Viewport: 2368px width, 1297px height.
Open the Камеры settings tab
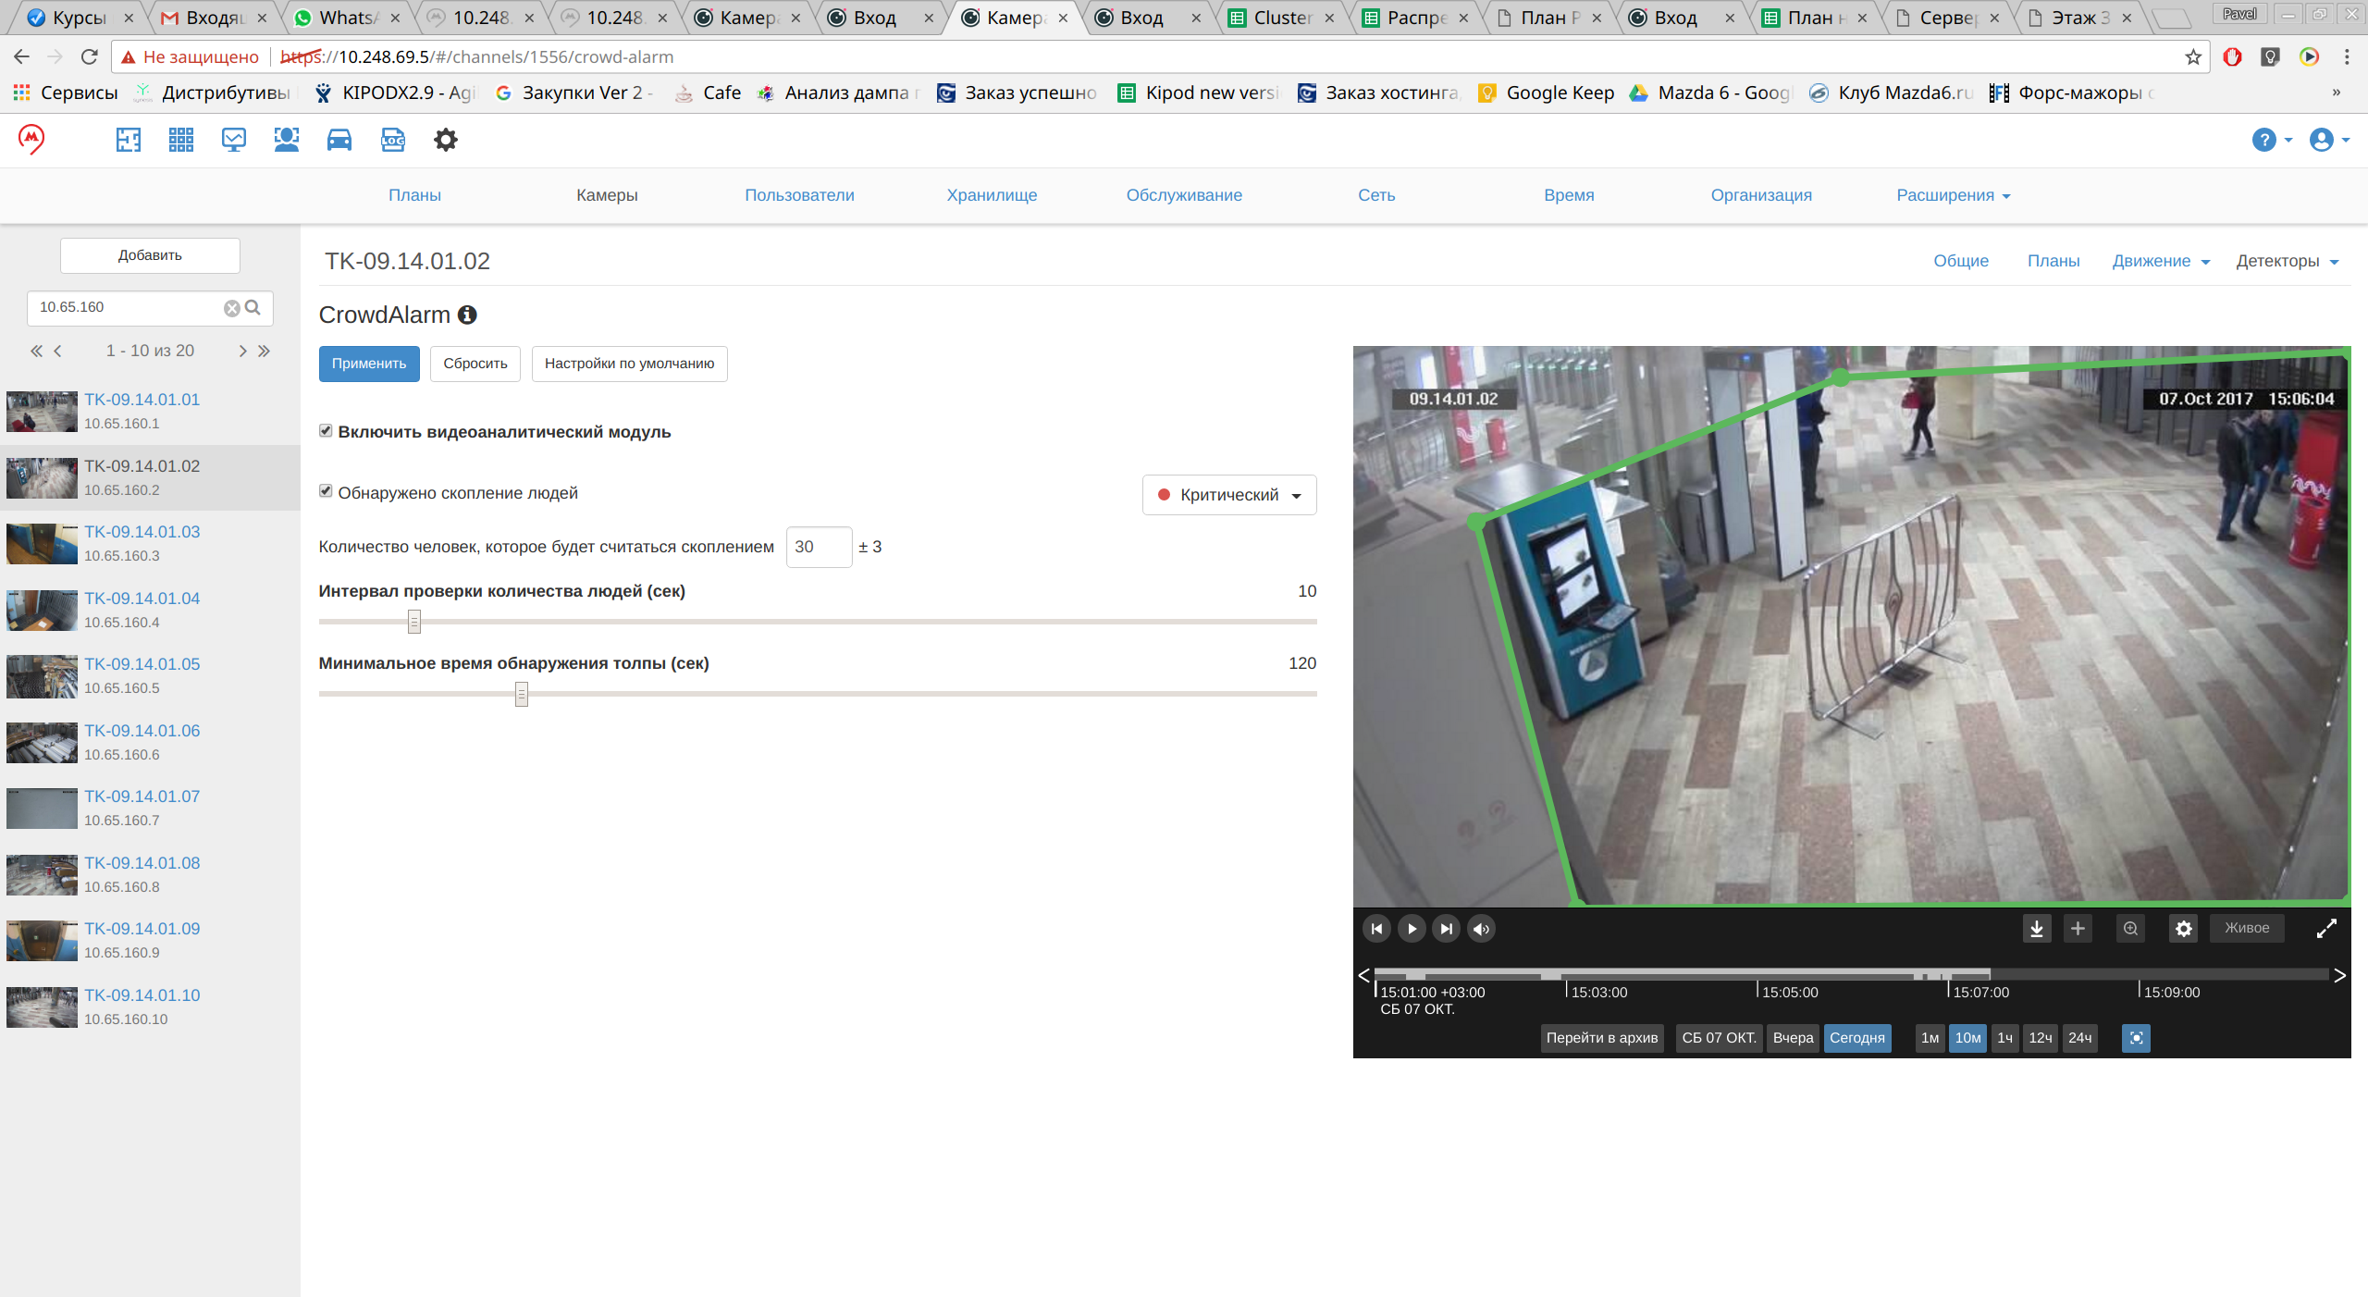607,195
